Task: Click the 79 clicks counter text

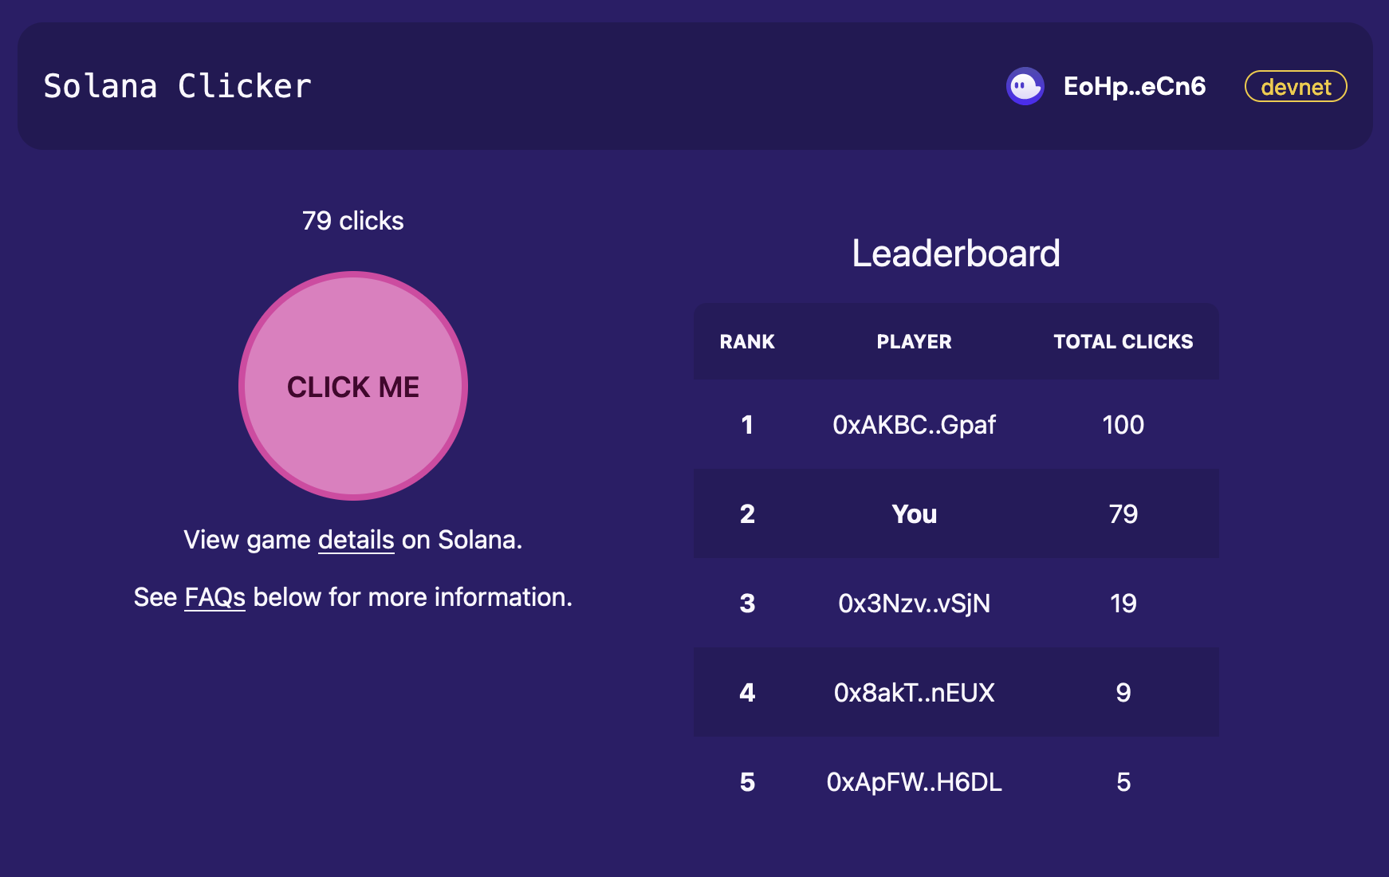Action: (353, 221)
